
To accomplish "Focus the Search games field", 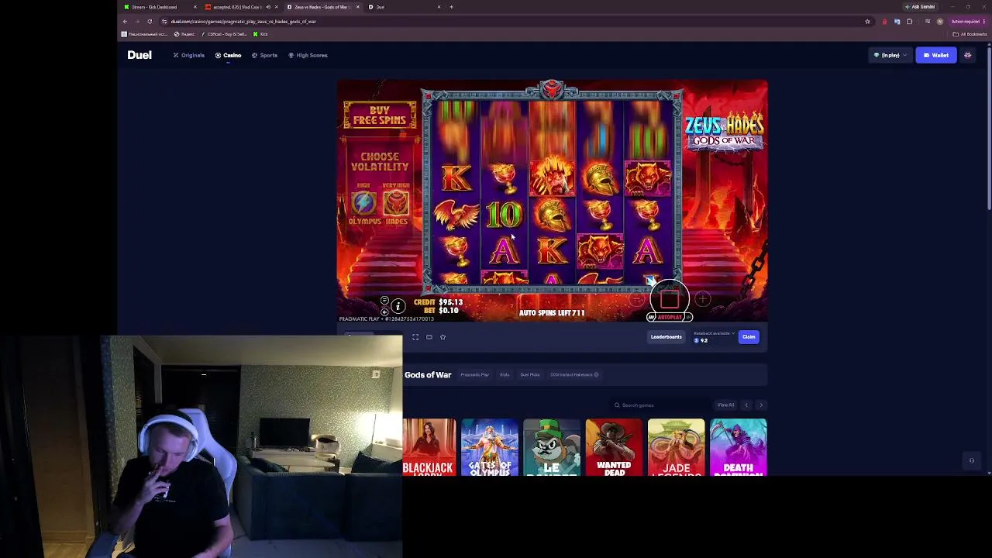I will [x=659, y=405].
